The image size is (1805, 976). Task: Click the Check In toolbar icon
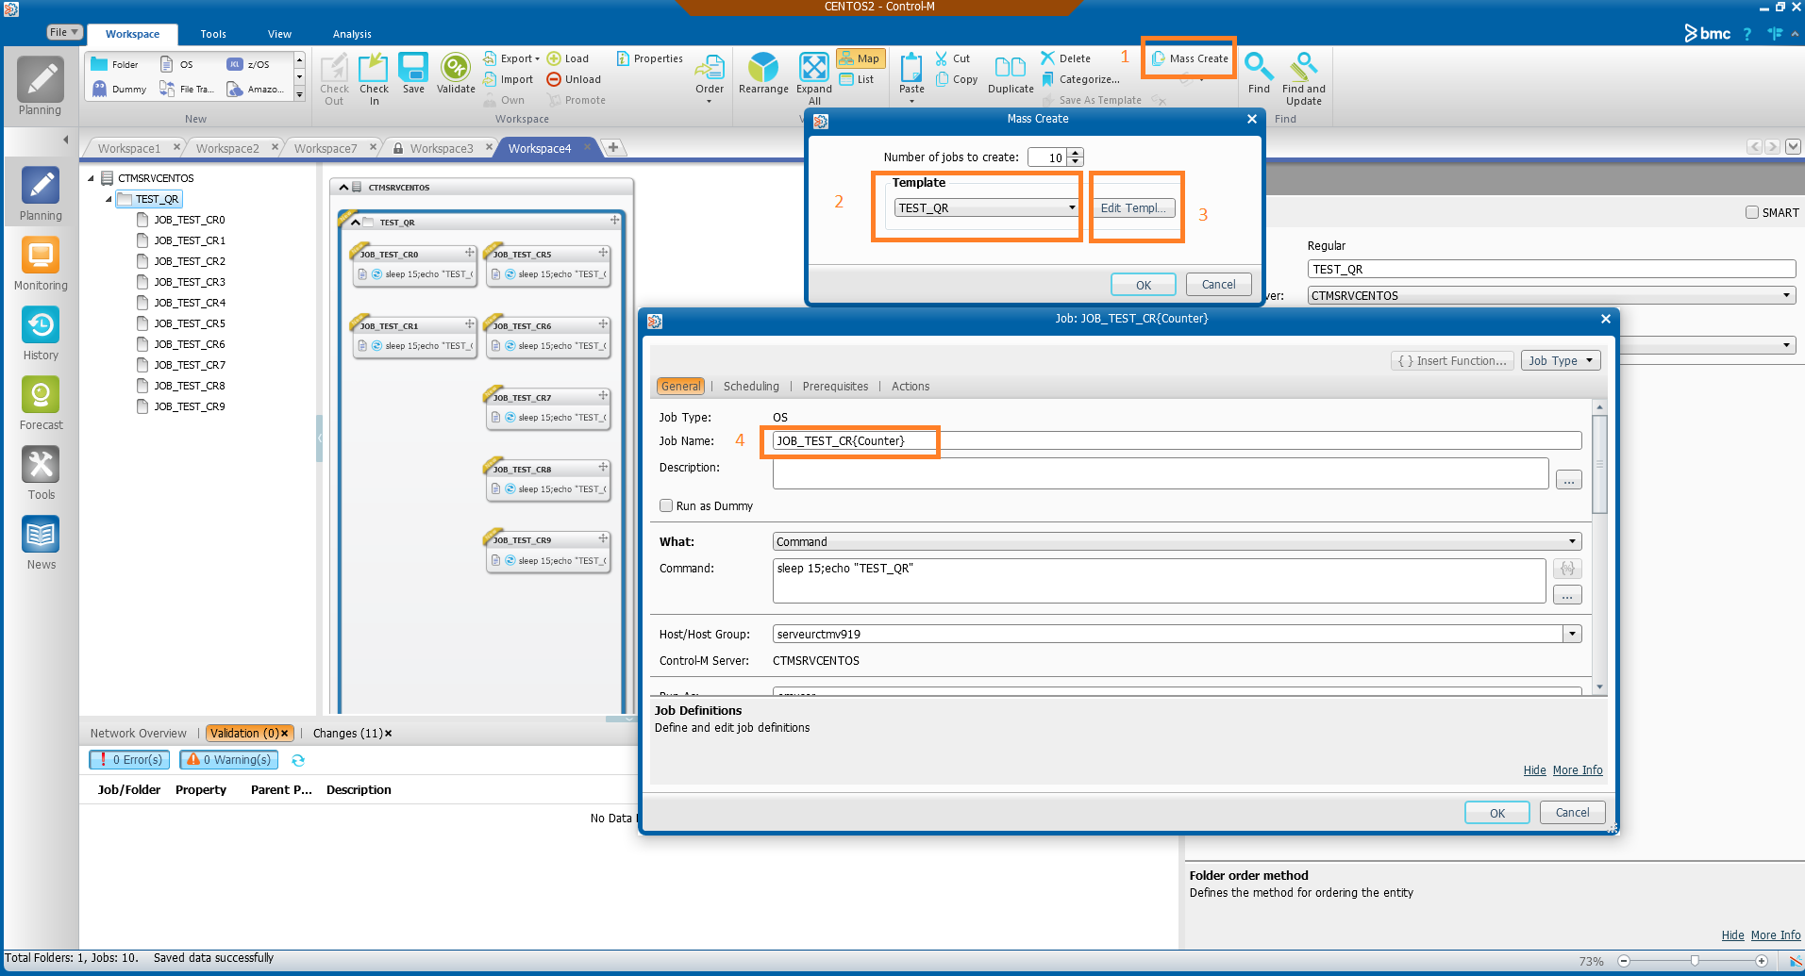pos(374,78)
